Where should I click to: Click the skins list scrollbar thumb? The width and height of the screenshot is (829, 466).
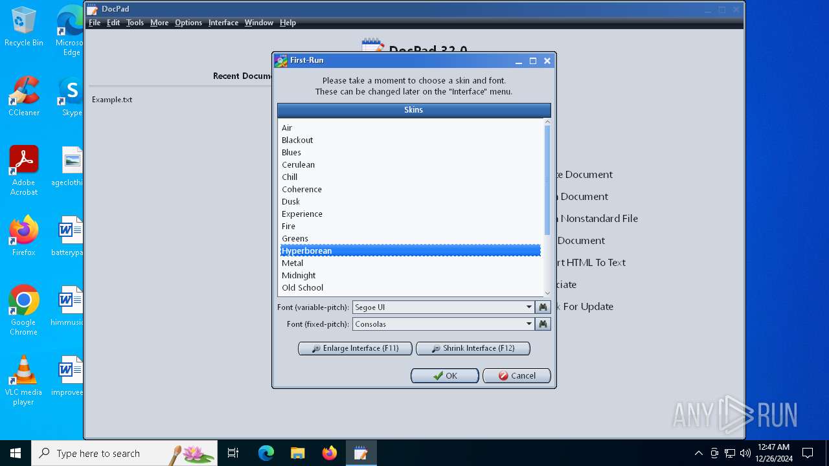point(547,180)
